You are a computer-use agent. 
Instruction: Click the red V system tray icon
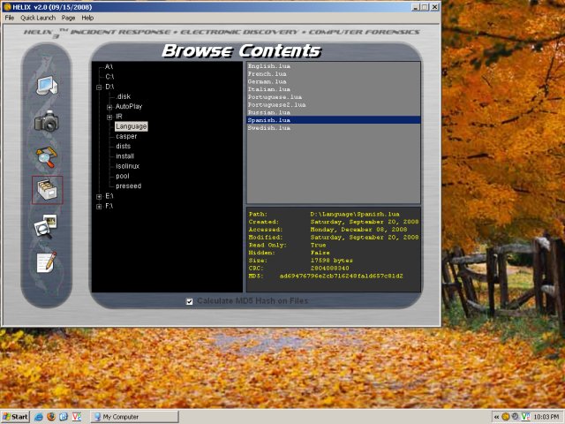click(526, 417)
